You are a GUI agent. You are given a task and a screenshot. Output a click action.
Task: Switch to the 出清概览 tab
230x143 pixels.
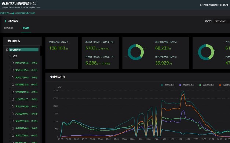8,28
